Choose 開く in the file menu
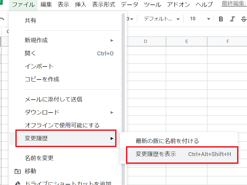 [65, 53]
